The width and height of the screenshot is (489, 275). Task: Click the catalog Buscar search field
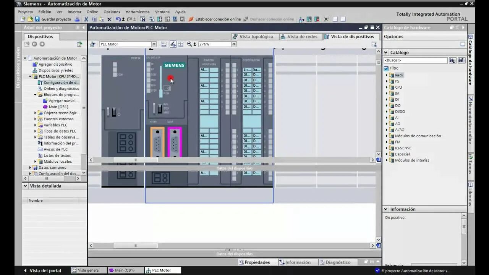pos(415,60)
